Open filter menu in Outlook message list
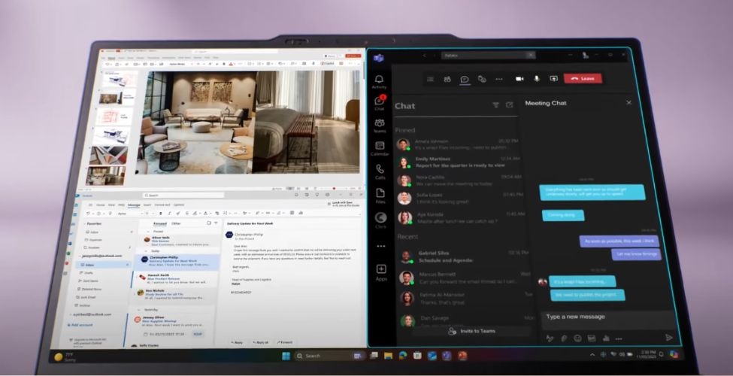The height and width of the screenshot is (376, 733). [x=216, y=223]
